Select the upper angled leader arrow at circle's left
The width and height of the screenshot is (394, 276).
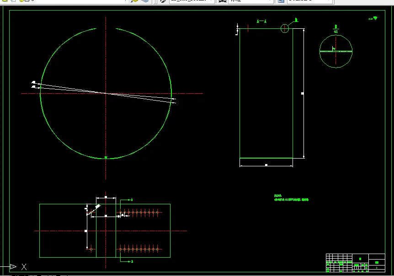pyautogui.click(x=35, y=82)
